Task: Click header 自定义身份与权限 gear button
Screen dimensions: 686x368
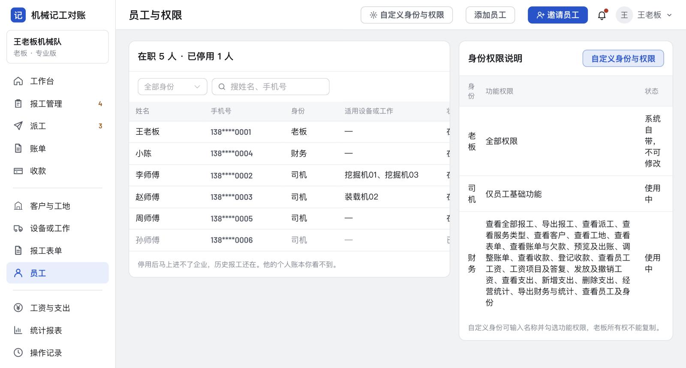Action: (x=406, y=15)
